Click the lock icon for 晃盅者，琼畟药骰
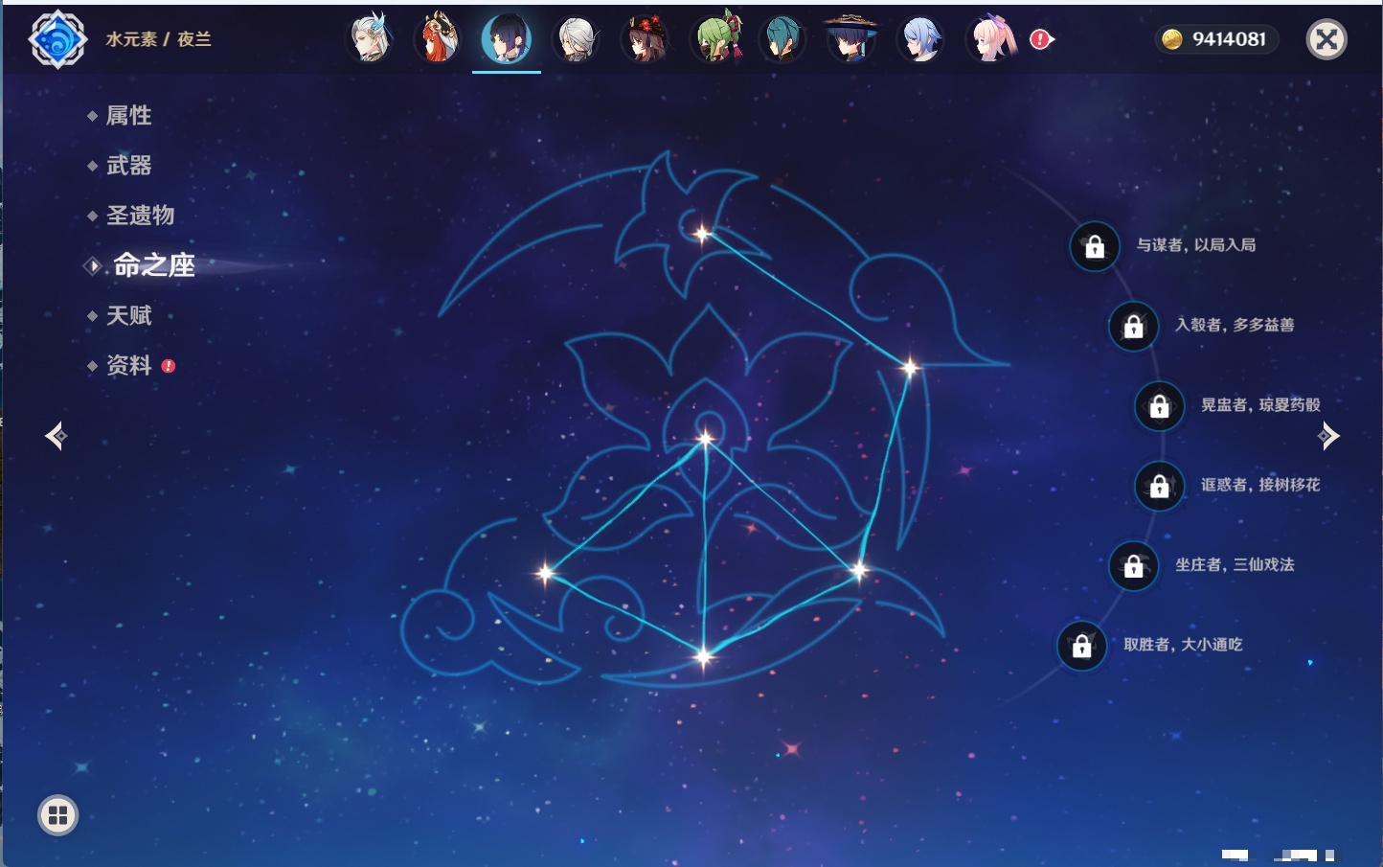This screenshot has height=867, width=1383. [x=1159, y=405]
